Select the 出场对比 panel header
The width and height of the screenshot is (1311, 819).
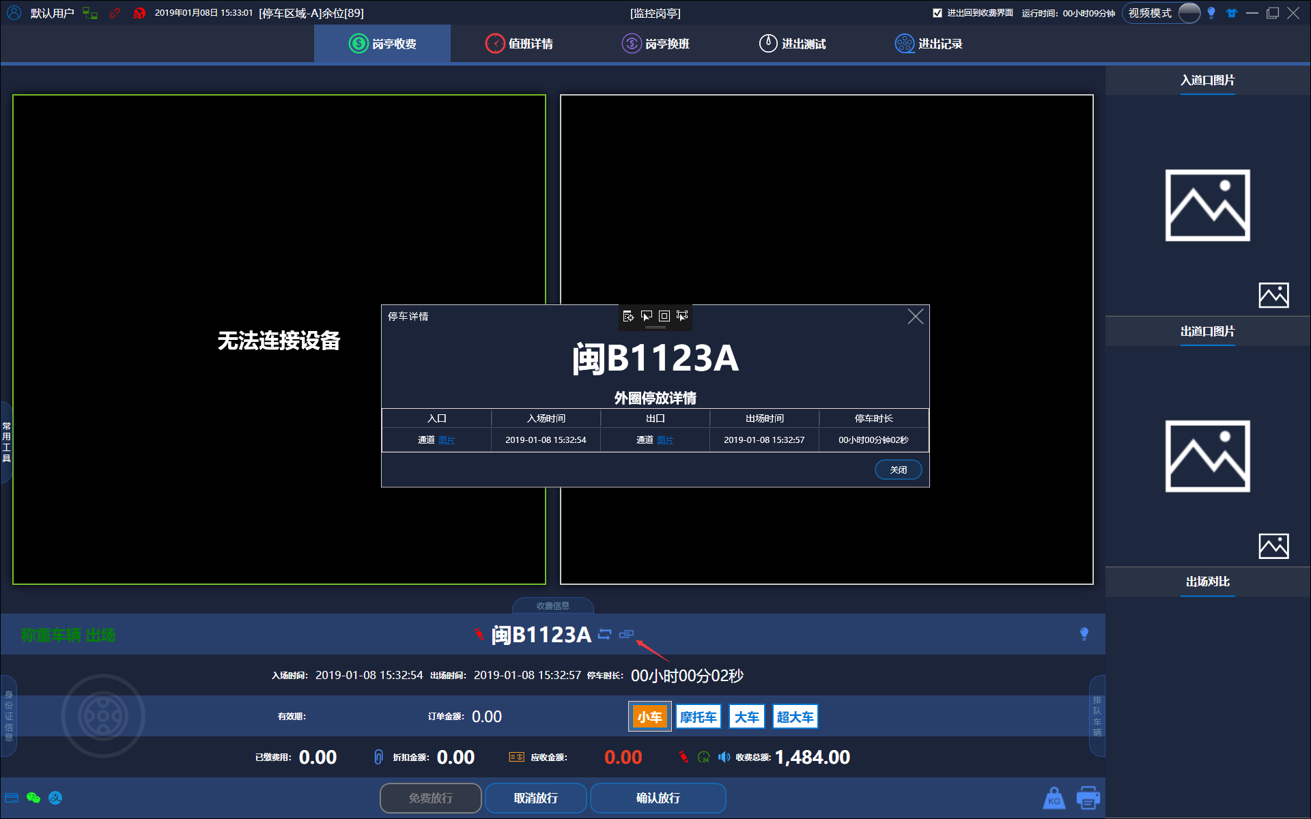coord(1207,582)
